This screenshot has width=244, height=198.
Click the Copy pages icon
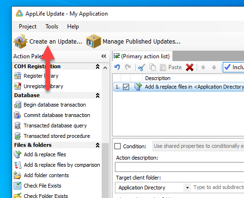(153, 67)
